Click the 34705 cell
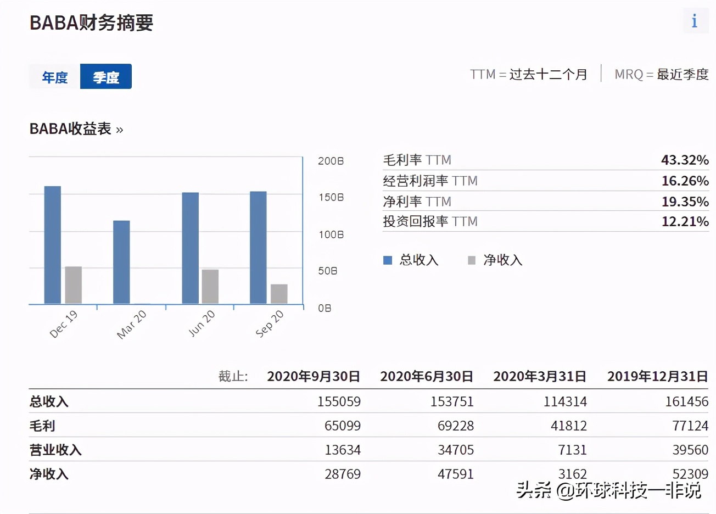716x514 pixels. coord(456,450)
